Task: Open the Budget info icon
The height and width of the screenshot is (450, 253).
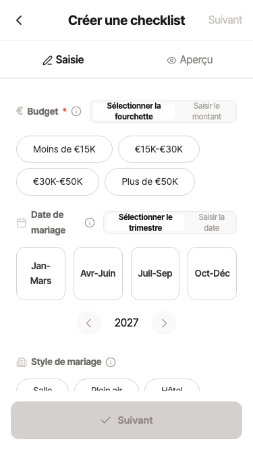Action: coord(76,111)
